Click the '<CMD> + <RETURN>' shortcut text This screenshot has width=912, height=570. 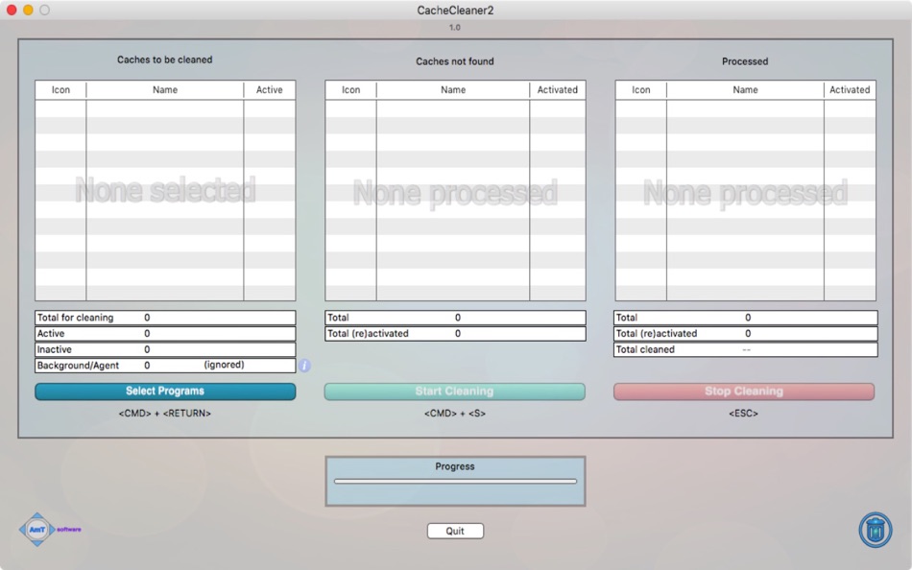[x=165, y=414]
